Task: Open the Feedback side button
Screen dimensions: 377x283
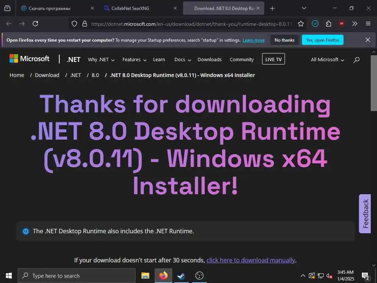Action: pos(365,214)
